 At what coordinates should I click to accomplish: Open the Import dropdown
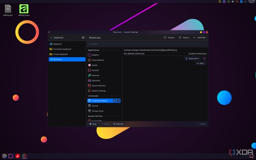pyautogui.click(x=170, y=38)
